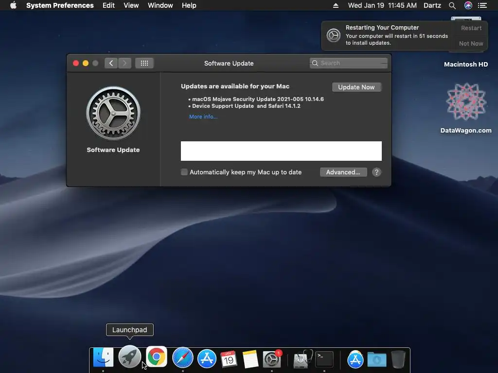Open the Downloads folder in the Dock
Viewport: 498px width, 373px height.
coord(377,360)
